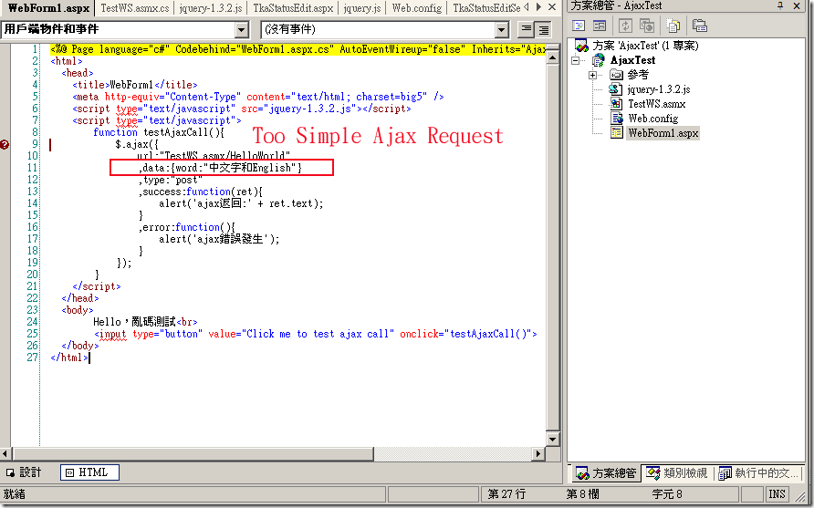The image size is (814, 508).
Task: Collapse the AjaxTest project node
Action: click(575, 61)
